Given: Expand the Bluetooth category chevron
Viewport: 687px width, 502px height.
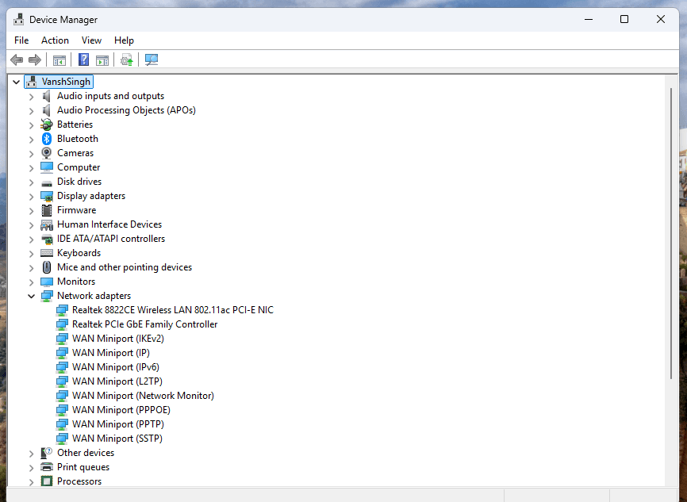Looking at the screenshot, I should pyautogui.click(x=31, y=140).
